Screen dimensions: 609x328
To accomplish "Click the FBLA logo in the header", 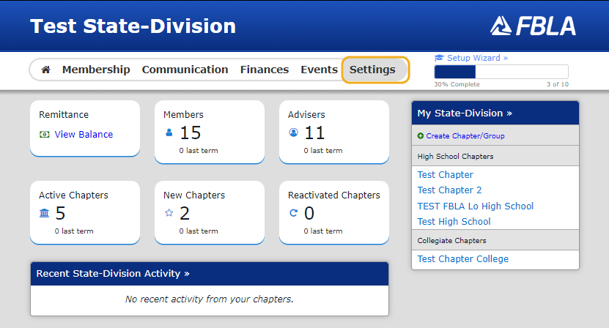I will (x=533, y=26).
